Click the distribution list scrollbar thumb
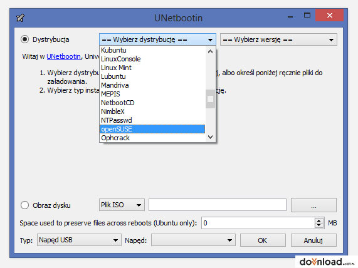Screen dimensions: 358x268 [x=210, y=99]
